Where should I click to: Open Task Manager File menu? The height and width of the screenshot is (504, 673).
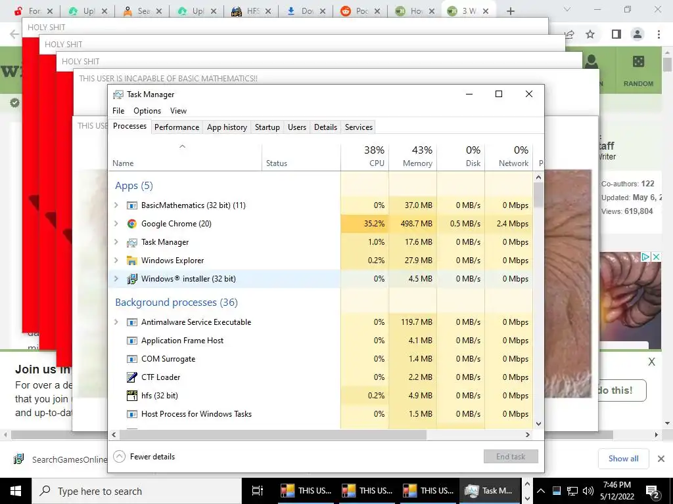click(x=118, y=110)
